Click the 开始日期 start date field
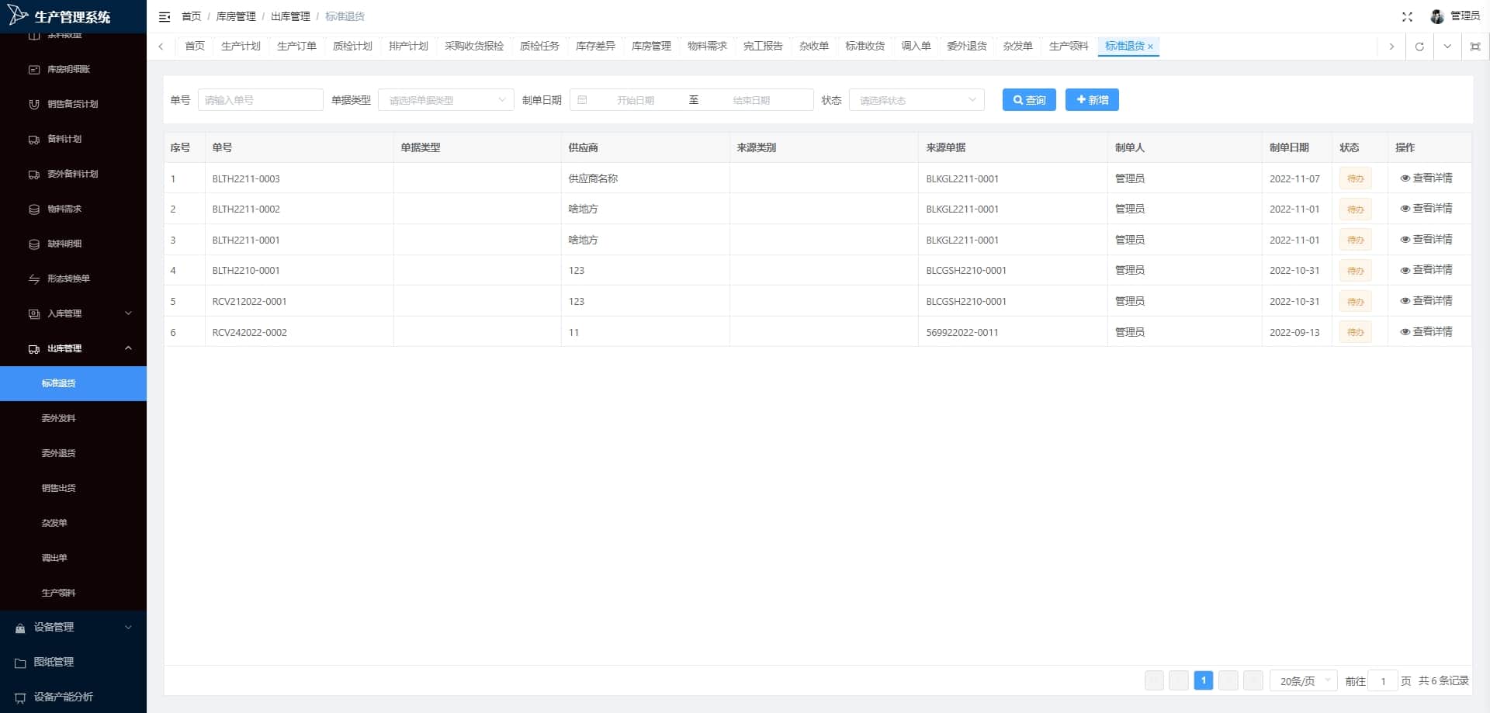This screenshot has width=1490, height=713. pyautogui.click(x=636, y=100)
